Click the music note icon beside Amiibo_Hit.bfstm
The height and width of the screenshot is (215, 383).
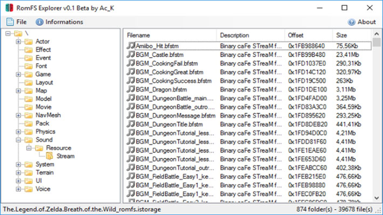(x=131, y=46)
